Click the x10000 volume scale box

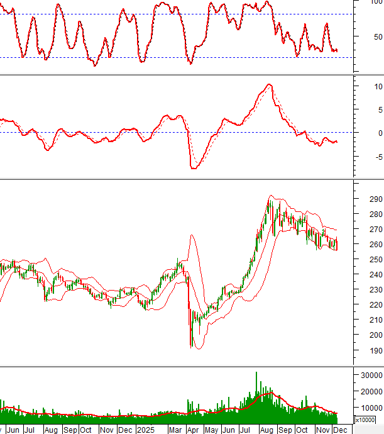(365, 420)
